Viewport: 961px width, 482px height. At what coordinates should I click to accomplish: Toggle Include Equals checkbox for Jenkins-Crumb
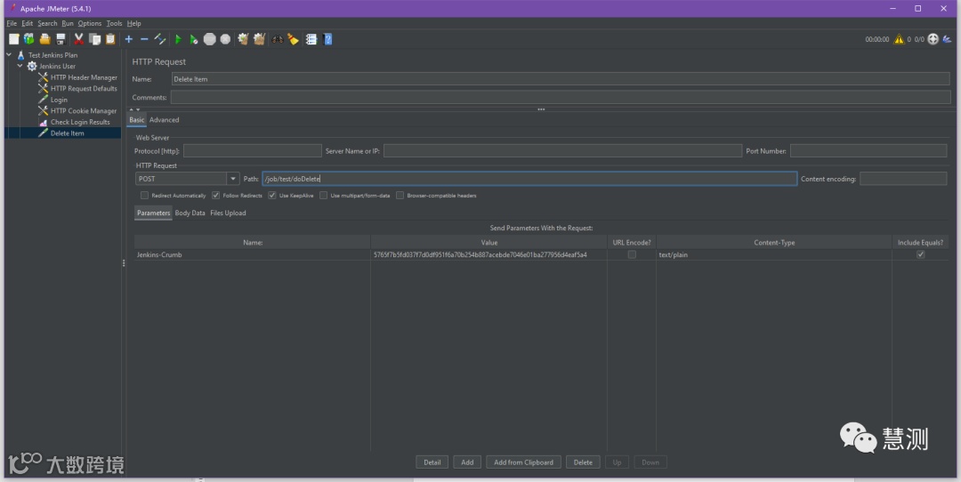point(921,254)
